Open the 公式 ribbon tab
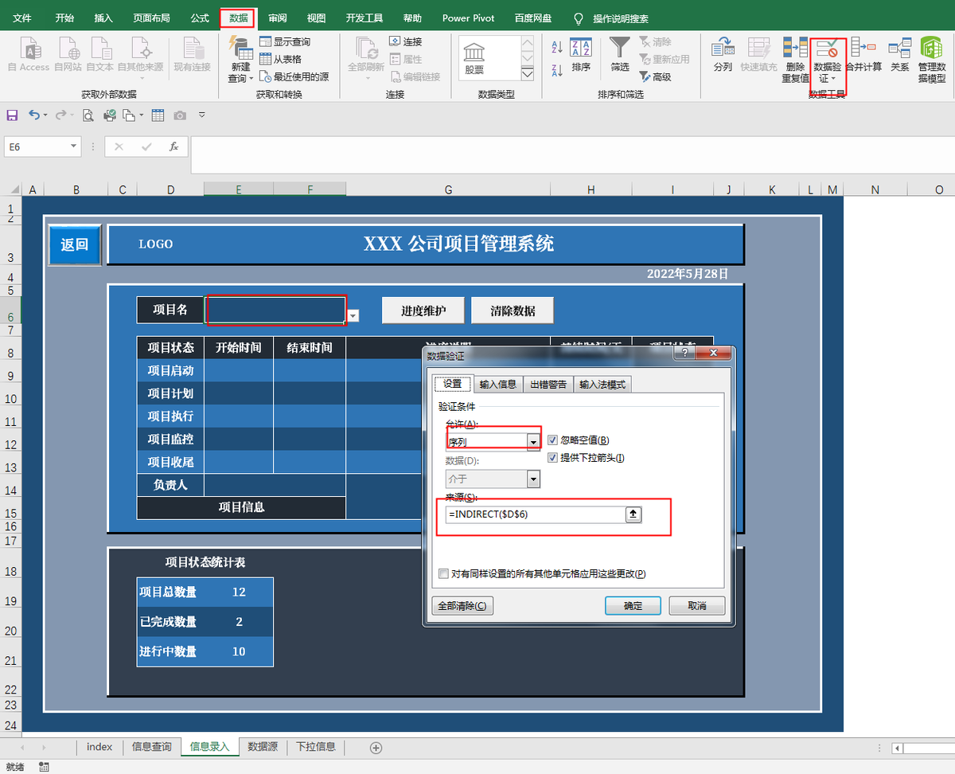The width and height of the screenshot is (955, 774). pos(200,18)
